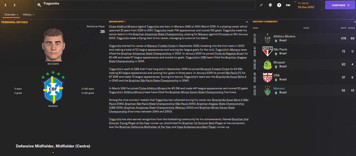Click the CRB club badge
356x156 pixels.
[268, 77]
